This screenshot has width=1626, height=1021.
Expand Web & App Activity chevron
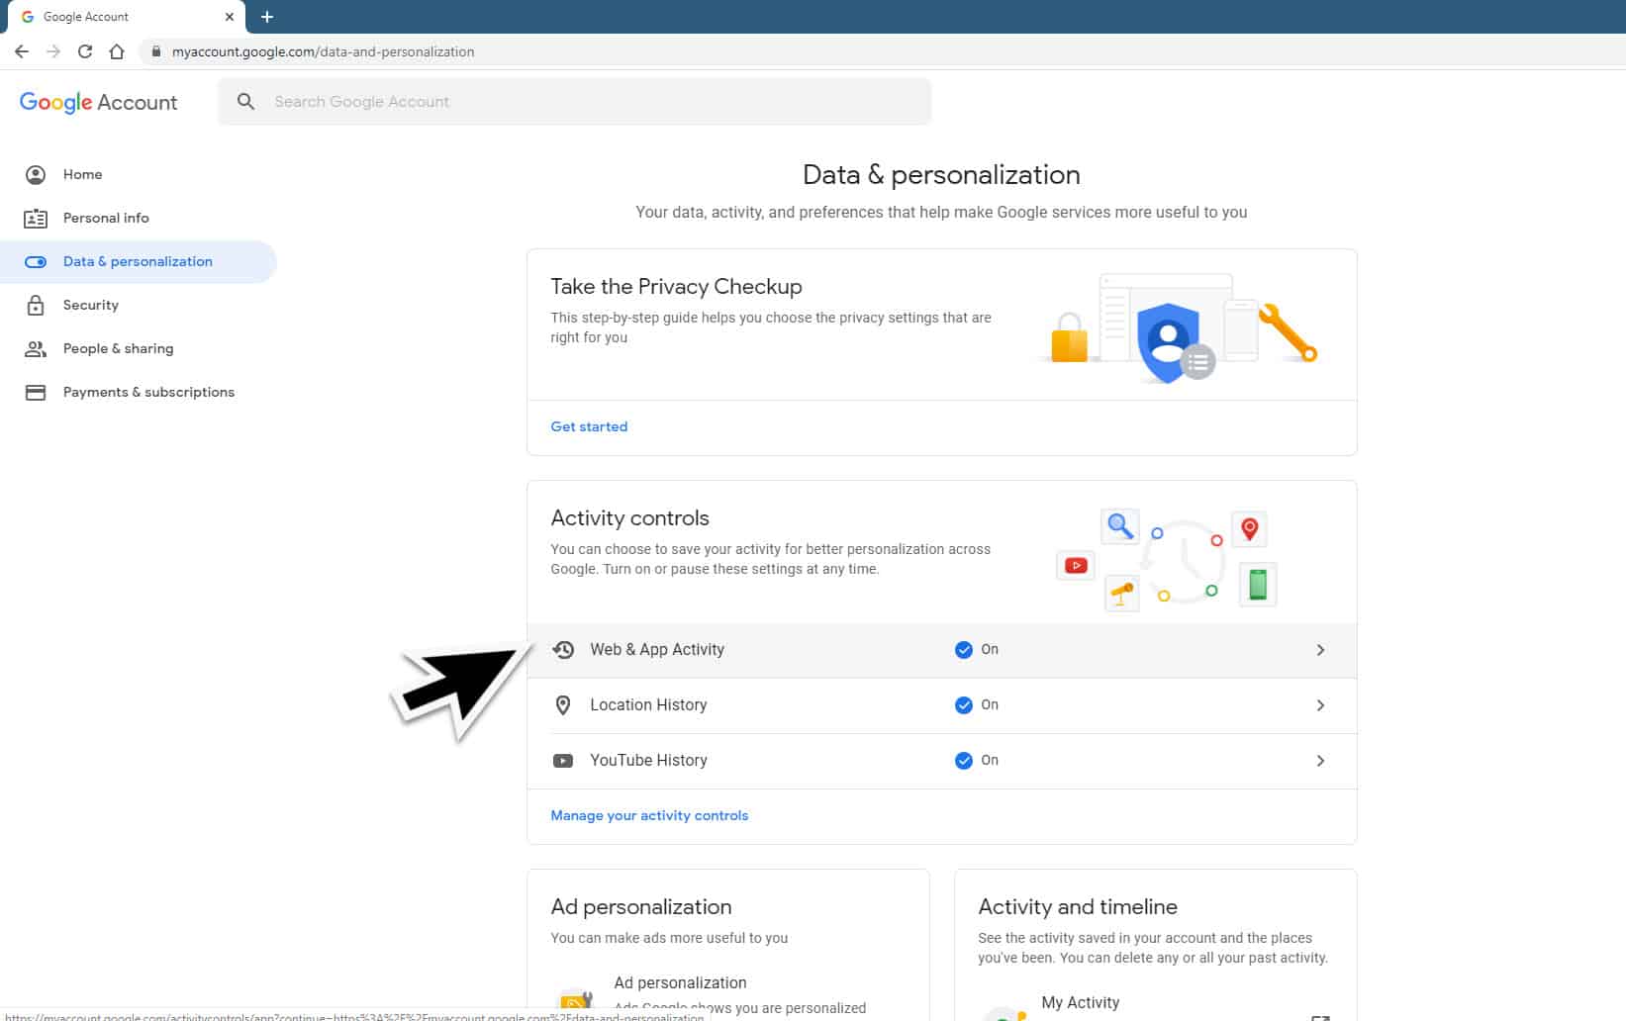point(1320,650)
